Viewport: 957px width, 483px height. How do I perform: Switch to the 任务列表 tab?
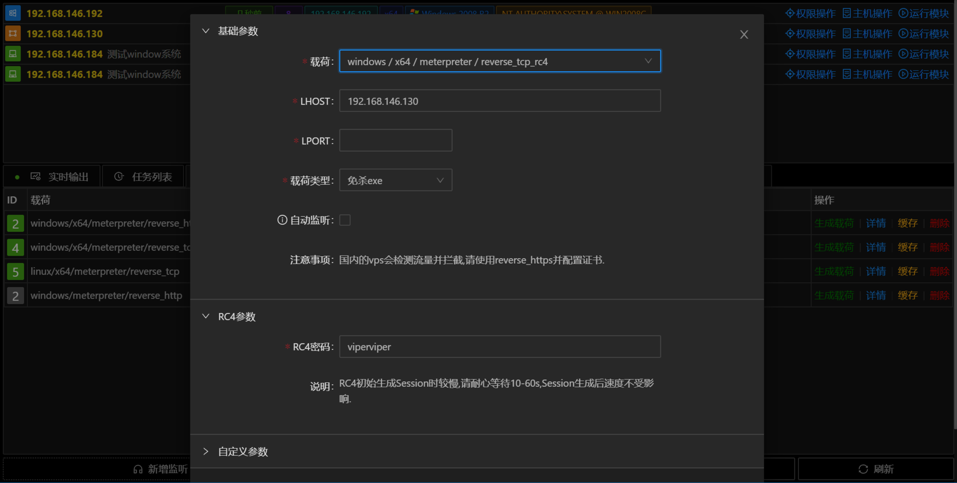(x=143, y=176)
